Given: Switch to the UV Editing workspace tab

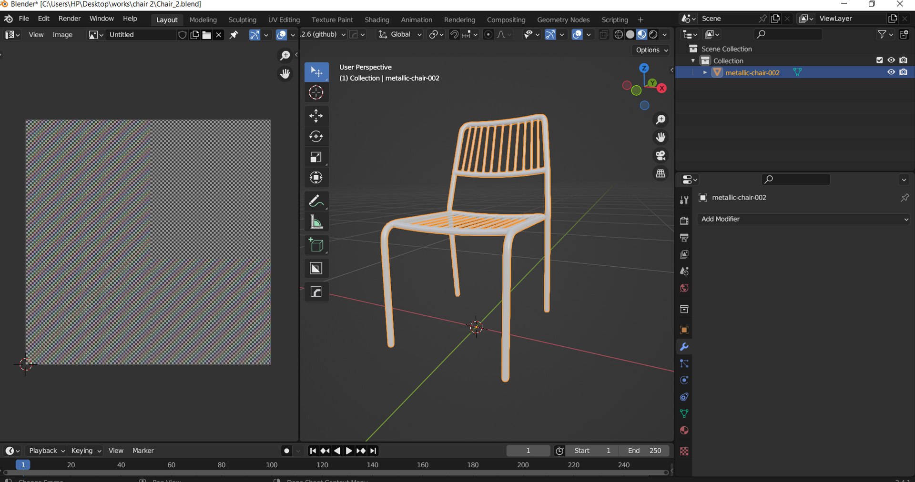Looking at the screenshot, I should click(284, 20).
